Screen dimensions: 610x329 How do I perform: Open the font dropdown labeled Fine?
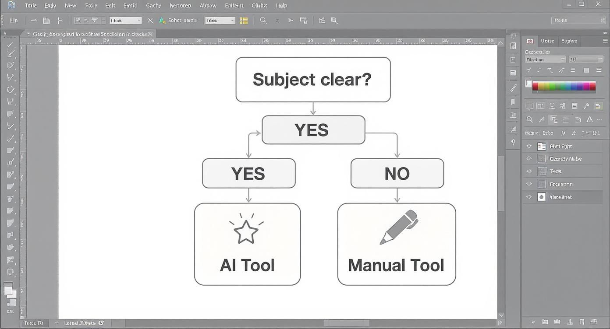click(x=125, y=20)
